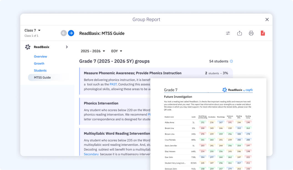
Task: Open the Secondary link in Multisyllabic section
Action: (91, 154)
